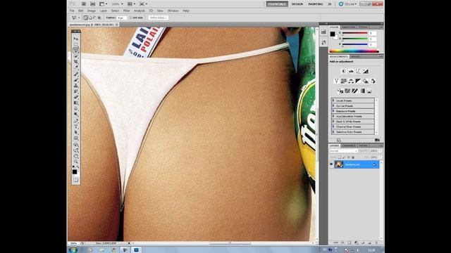Screen dimensions: 451x253
Task: Select the Move tool
Action: pos(76,39)
